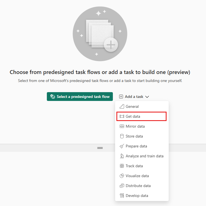206x206 pixels.
Task: Click the plus icon beside Add a task
Action: pyautogui.click(x=121, y=97)
